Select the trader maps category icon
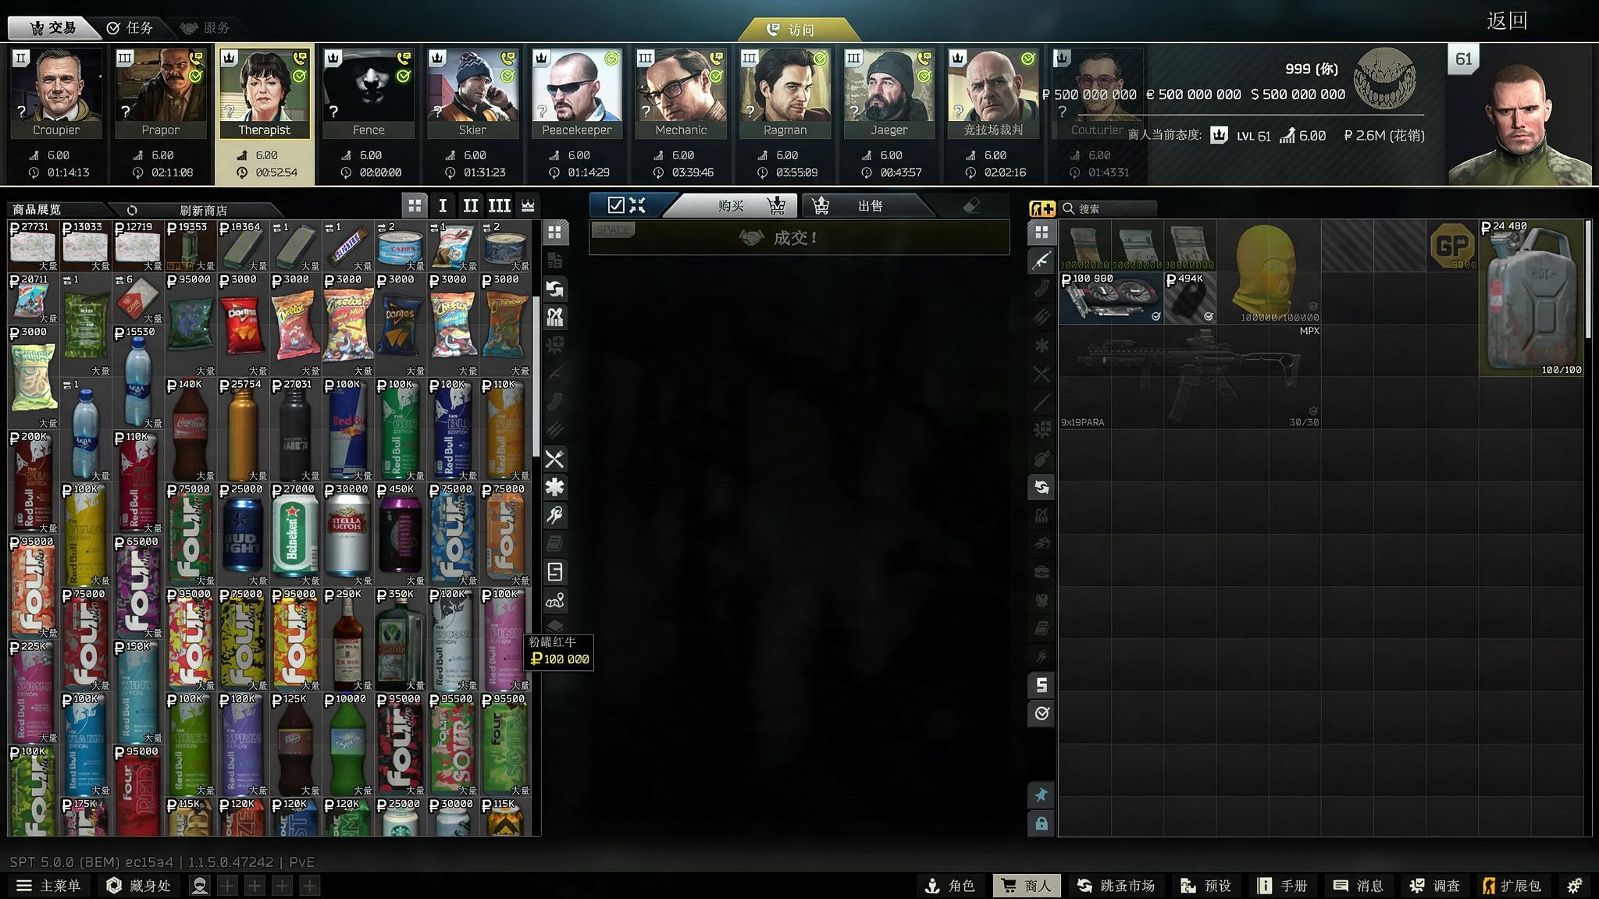Screen dimensions: 1599x899 554,600
